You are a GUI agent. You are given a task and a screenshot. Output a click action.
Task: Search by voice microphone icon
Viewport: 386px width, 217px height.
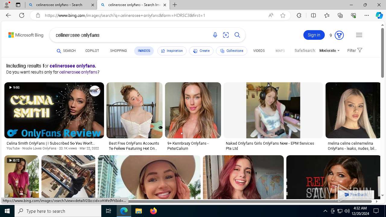click(x=215, y=35)
